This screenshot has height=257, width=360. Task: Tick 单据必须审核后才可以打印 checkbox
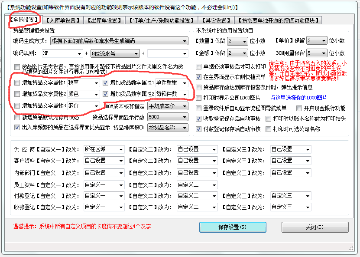tap(199, 67)
